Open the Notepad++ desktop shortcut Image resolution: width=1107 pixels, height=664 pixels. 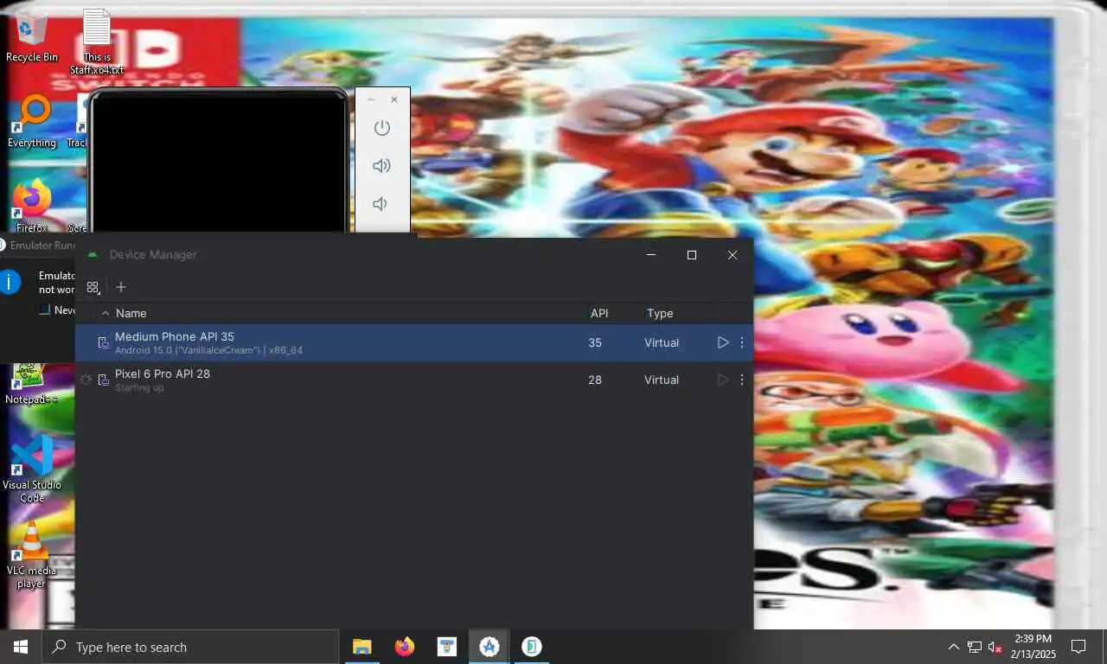(x=32, y=383)
